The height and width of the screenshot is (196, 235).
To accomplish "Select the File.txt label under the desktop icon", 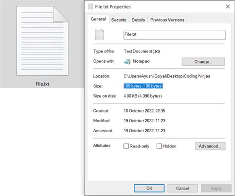I will [x=42, y=84].
